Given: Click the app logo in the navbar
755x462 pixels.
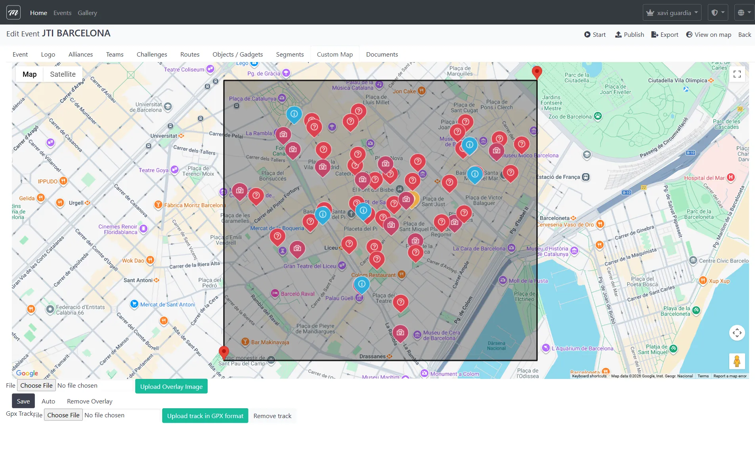Looking at the screenshot, I should pyautogui.click(x=13, y=13).
